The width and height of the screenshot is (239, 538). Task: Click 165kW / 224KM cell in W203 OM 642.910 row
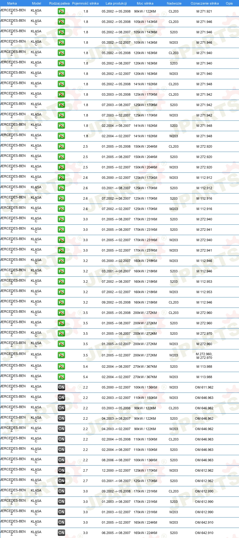click(145, 522)
